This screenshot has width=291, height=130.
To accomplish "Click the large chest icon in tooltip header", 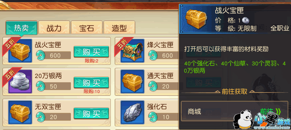I will pos(196,20).
